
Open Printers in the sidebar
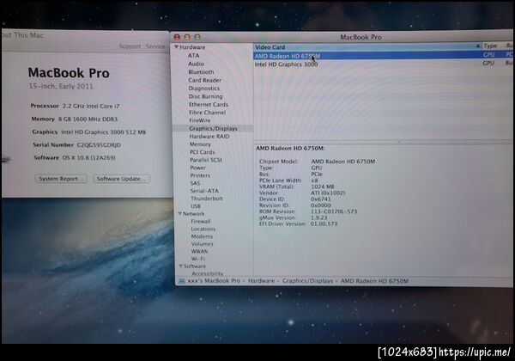200,175
